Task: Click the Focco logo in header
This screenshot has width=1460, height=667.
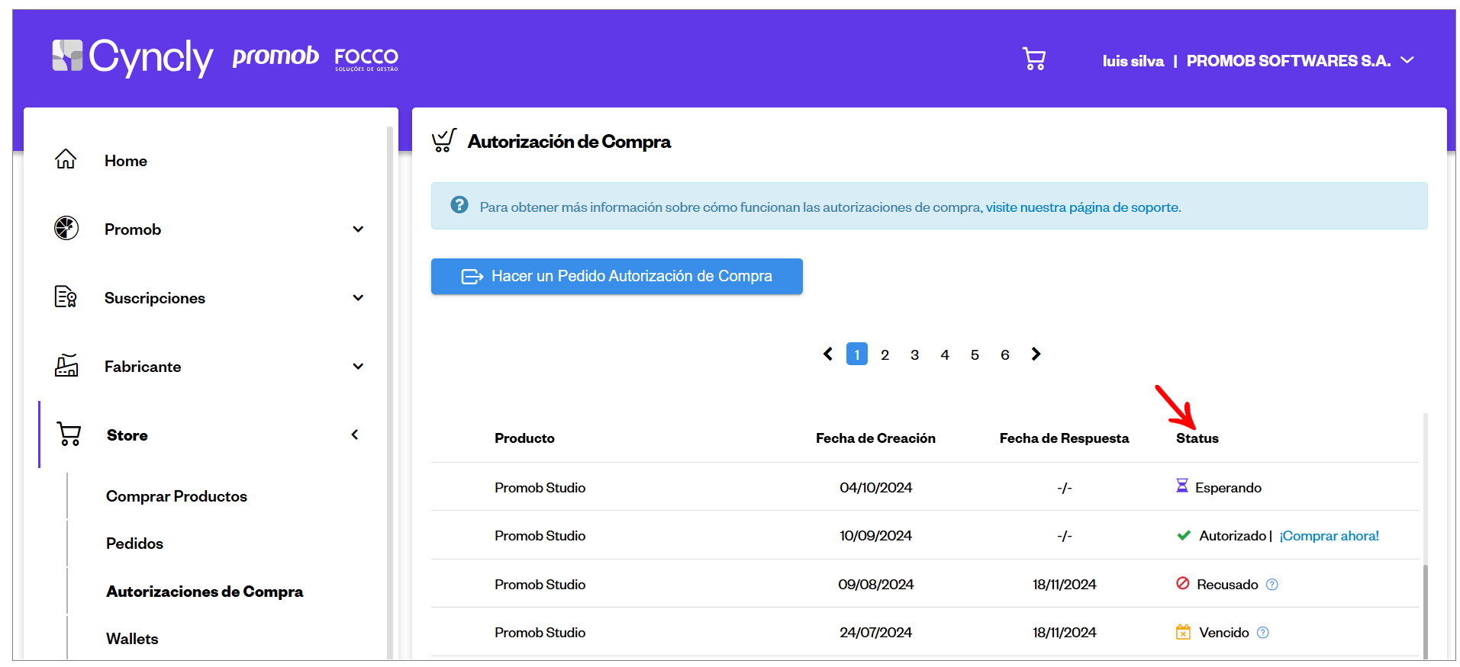Action: click(366, 59)
